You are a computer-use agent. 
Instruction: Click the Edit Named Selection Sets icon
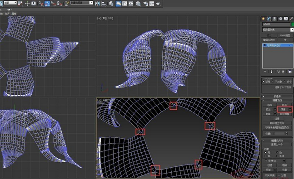[66, 3]
